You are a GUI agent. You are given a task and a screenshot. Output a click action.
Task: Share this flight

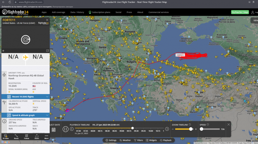(37, 137)
